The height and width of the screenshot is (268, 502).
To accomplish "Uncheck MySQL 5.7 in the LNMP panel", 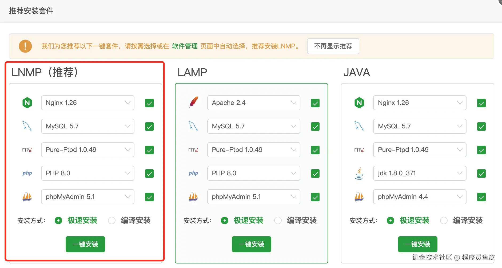I will [149, 127].
